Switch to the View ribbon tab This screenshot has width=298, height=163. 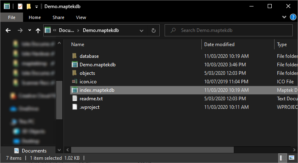coord(81,17)
